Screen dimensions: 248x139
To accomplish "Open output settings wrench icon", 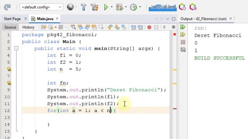I will click(x=183, y=49).
